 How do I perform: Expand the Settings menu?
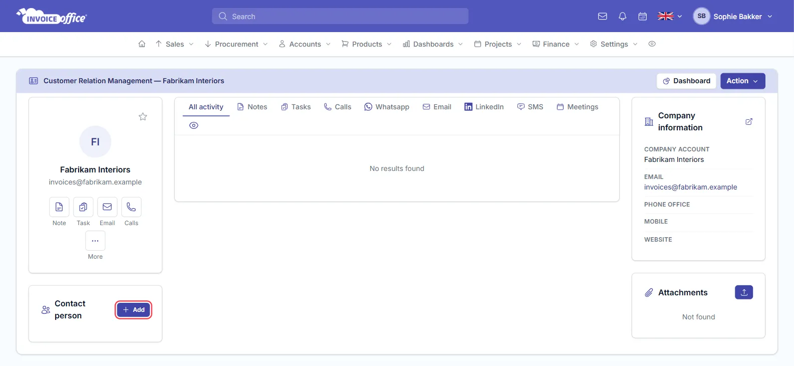click(614, 44)
